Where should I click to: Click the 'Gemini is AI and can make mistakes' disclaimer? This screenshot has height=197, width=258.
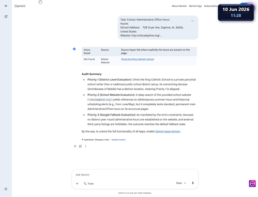[135, 193]
